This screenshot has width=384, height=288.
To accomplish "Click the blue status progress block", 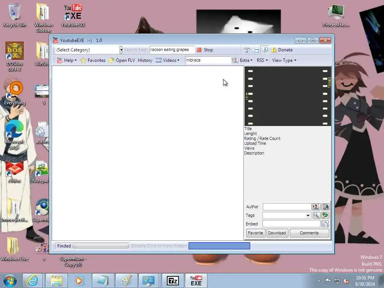I will [x=219, y=246].
